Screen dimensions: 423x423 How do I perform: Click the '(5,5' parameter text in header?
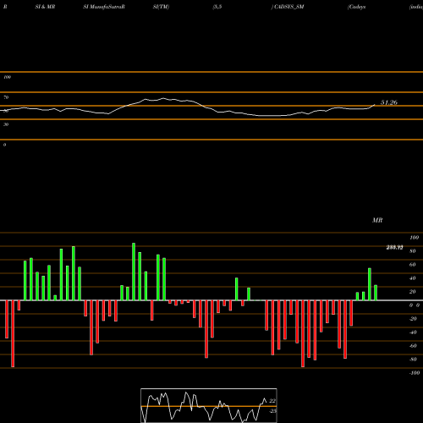coord(217,7)
